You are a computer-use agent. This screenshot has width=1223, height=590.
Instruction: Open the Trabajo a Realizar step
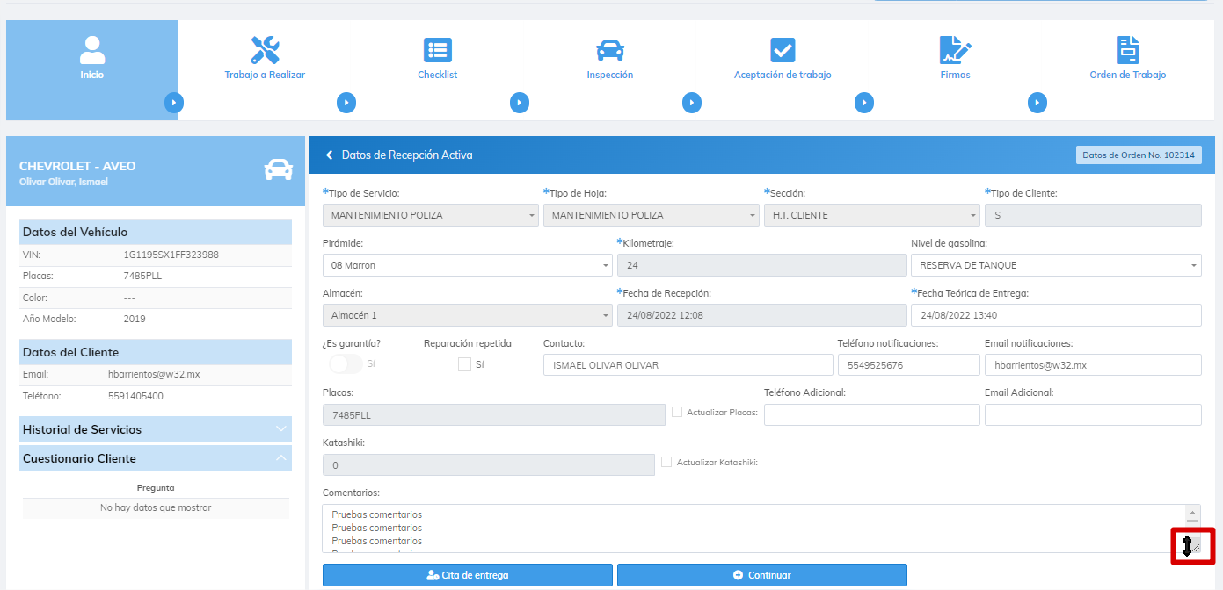point(265,76)
